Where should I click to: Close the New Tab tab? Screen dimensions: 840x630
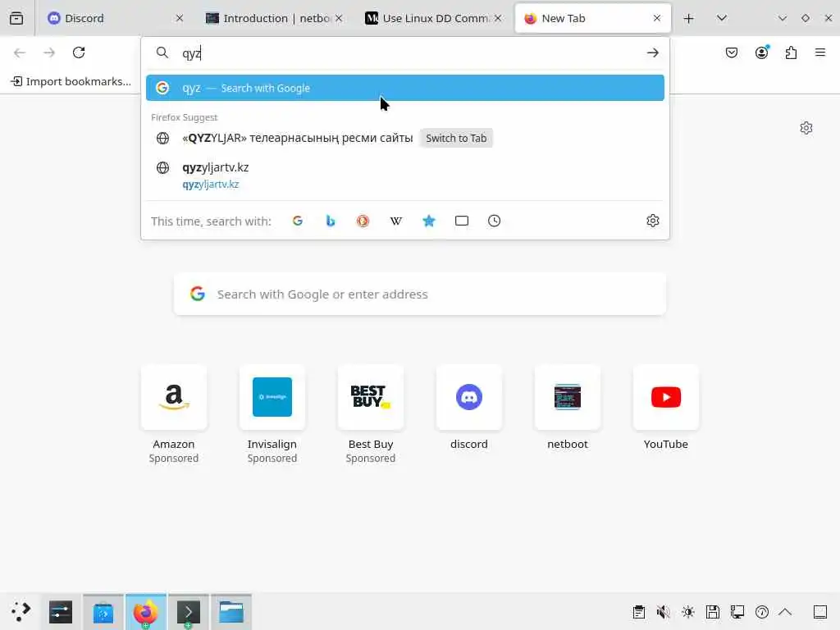click(657, 18)
